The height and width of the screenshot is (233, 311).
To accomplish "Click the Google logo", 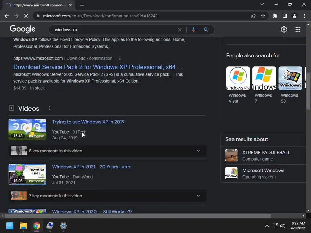I will (x=22, y=29).
